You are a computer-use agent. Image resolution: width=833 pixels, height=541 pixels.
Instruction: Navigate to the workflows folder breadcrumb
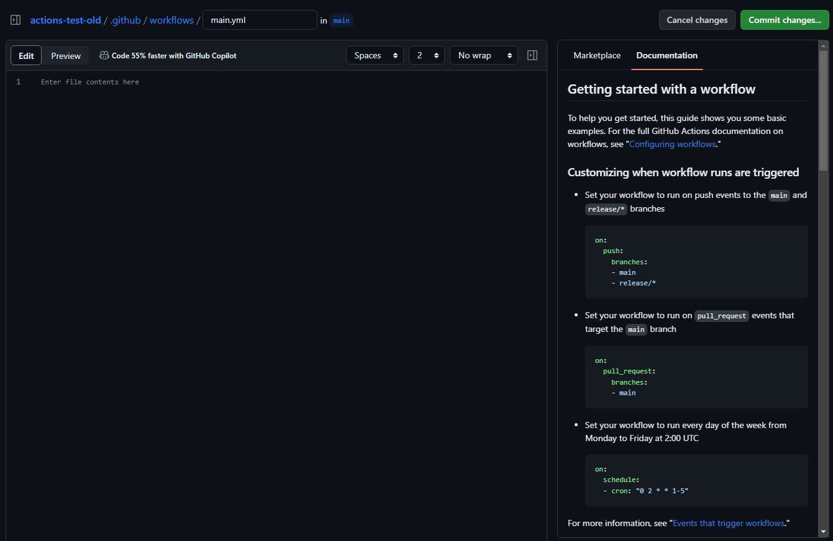point(172,20)
